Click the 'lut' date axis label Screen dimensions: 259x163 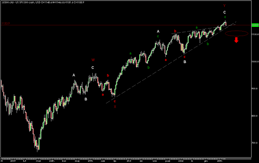(x=25, y=161)
